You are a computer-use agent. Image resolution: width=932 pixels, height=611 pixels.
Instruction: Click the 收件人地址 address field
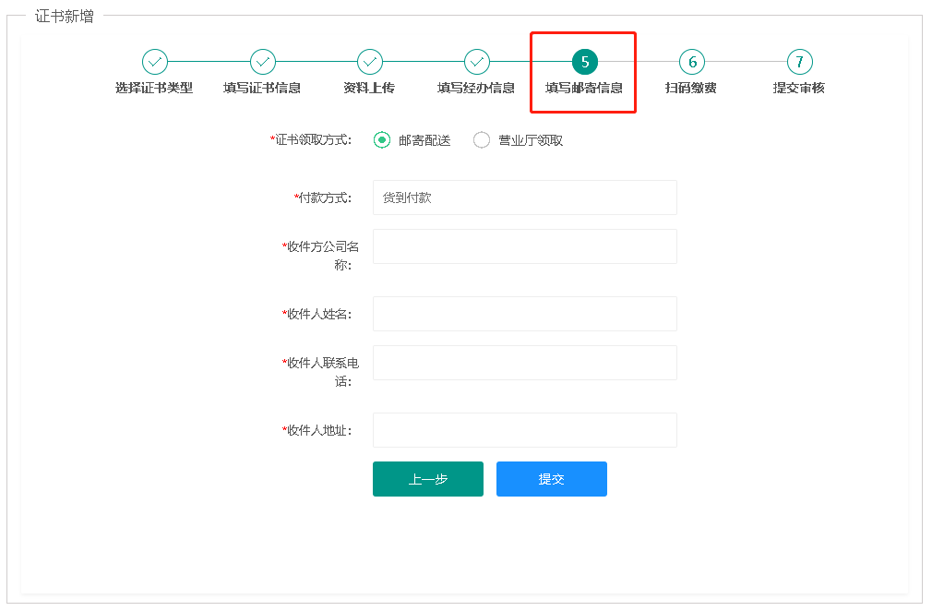click(x=524, y=430)
